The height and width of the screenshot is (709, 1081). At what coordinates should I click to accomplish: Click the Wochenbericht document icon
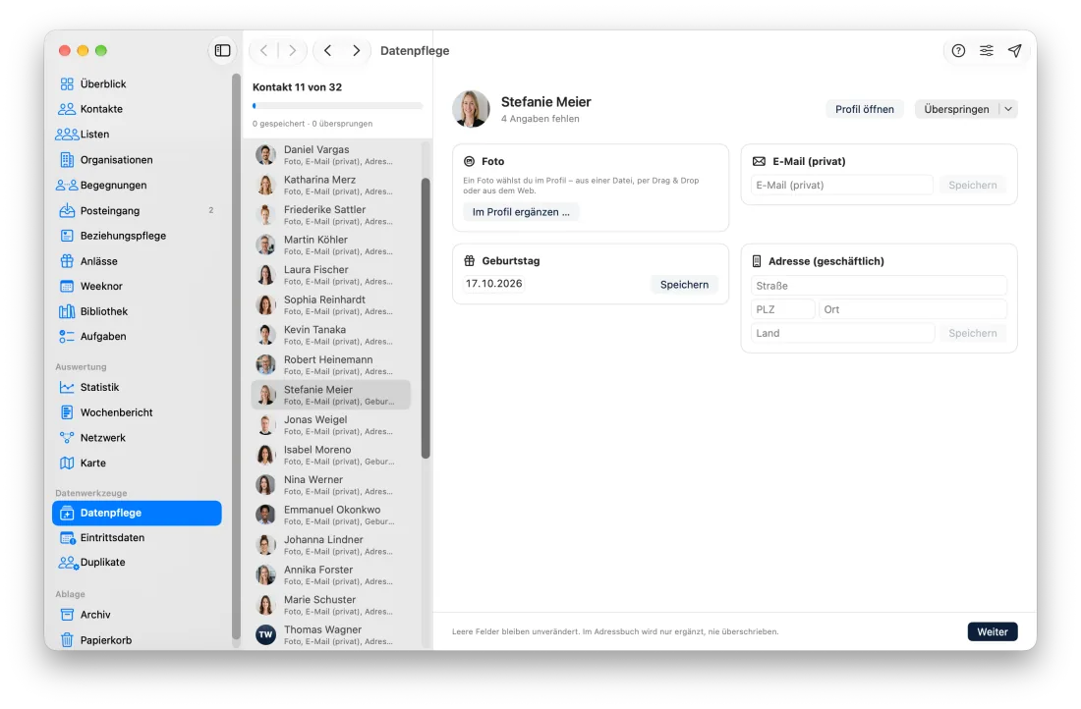67,412
